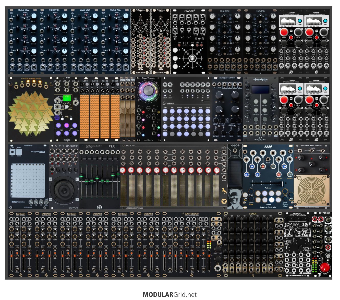The height and width of the screenshot is (300, 340).
Task: Click the rec button on LS1lightplane
Action: [x=12, y=152]
